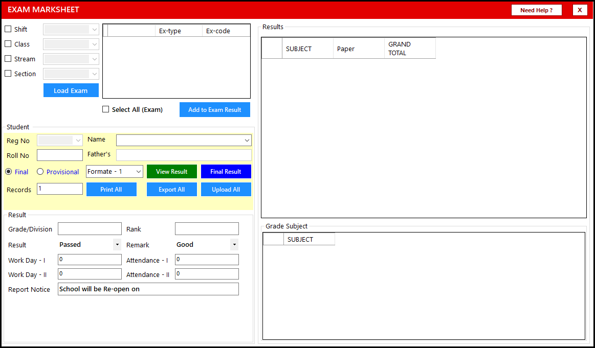Click the Roll No input field
Screen dimensions: 595x348
tap(59, 155)
